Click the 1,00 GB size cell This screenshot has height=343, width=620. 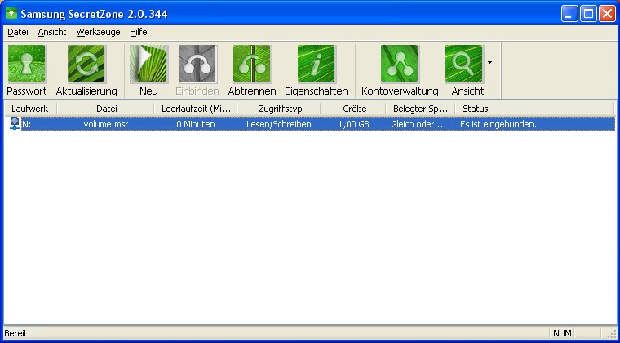click(x=354, y=124)
